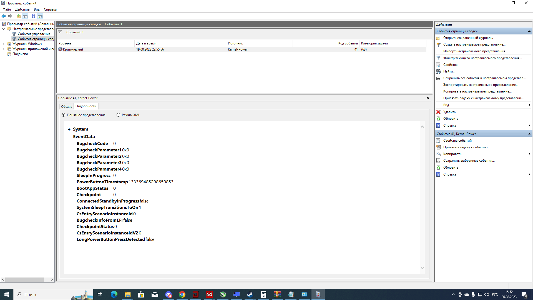Click the binoculars icon of Найти
This screenshot has height=300, width=533.
[x=438, y=71]
